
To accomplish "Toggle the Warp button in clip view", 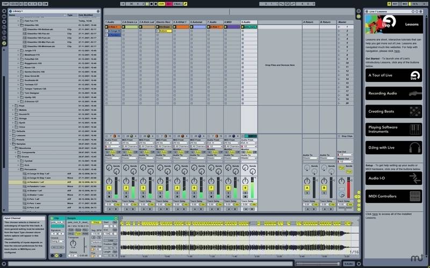I will click(x=96, y=222).
